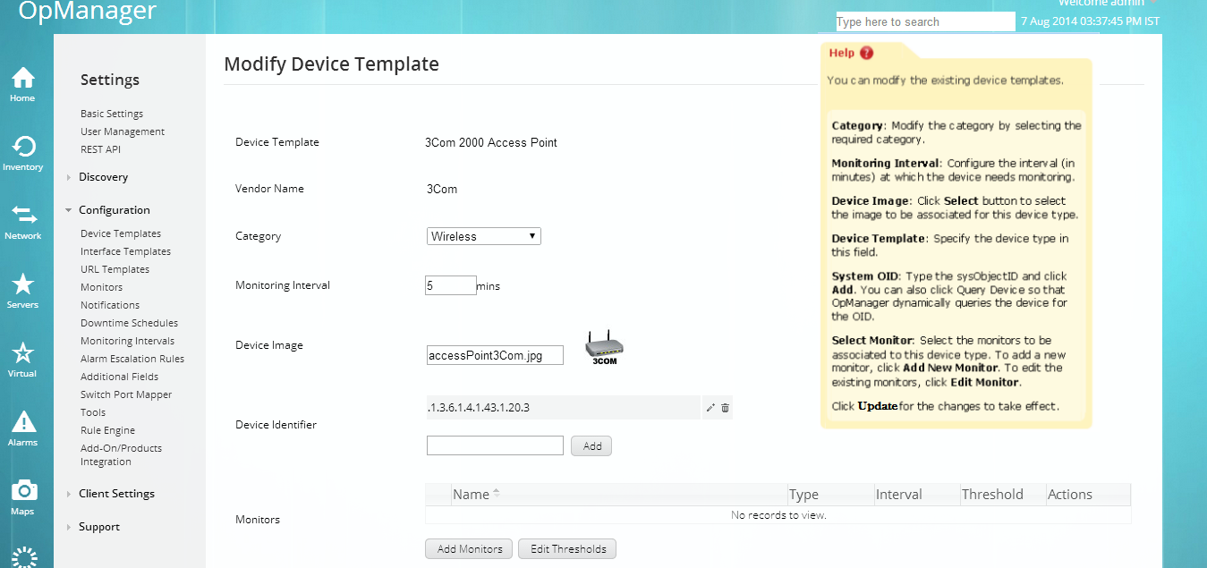The image size is (1207, 568).
Task: Open Add-On/Products Integration
Action: (121, 455)
